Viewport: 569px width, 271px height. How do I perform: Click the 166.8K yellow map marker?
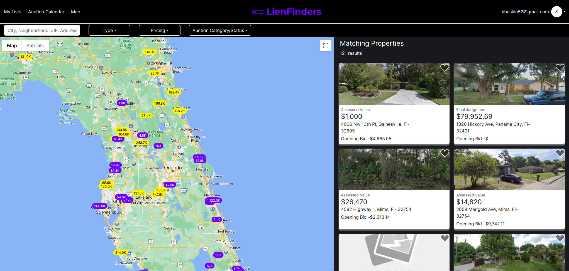tap(159, 103)
